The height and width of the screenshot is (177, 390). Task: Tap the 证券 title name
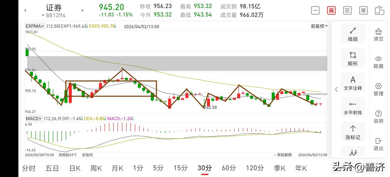[54, 7]
